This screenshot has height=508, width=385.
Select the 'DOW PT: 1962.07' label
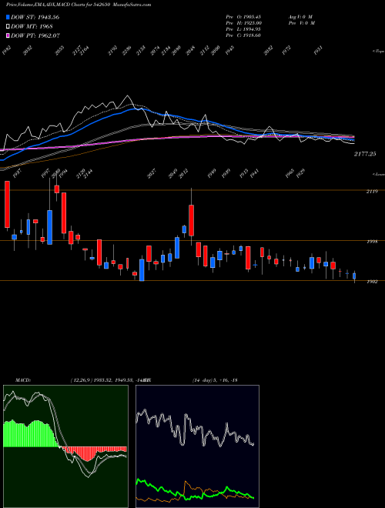[35, 35]
